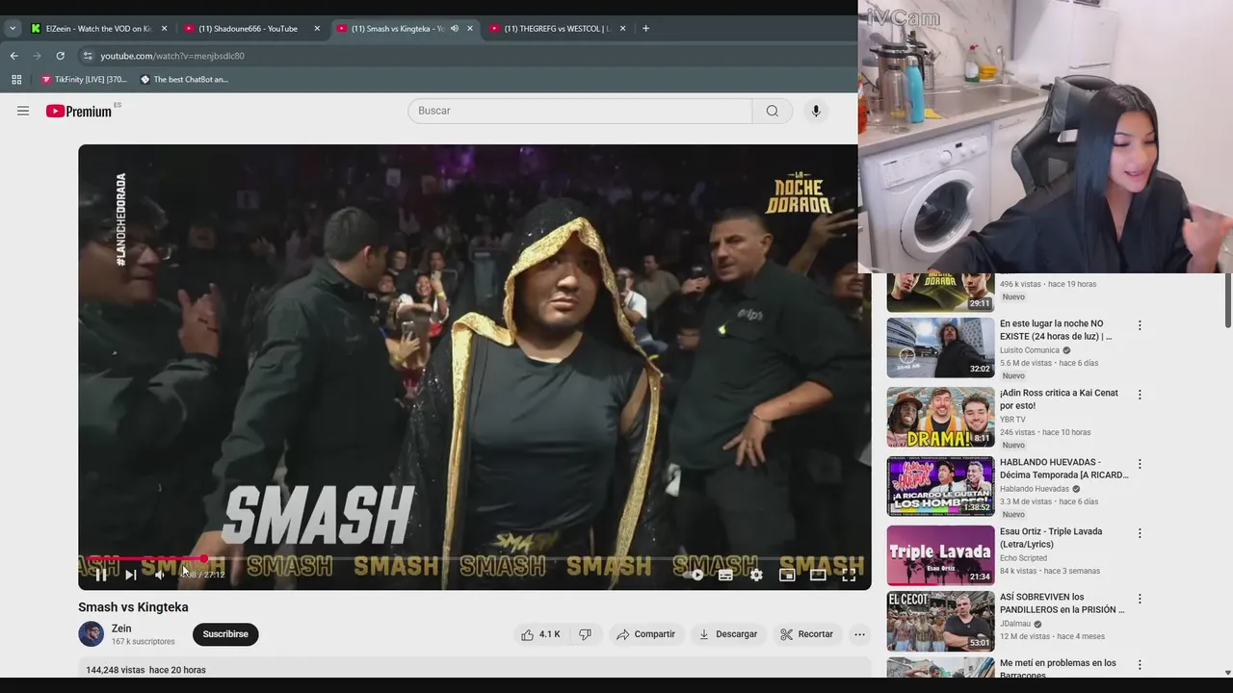The image size is (1233, 693).
Task: Switch to THEGREFG vs WESTCOL tab
Action: coord(559,29)
